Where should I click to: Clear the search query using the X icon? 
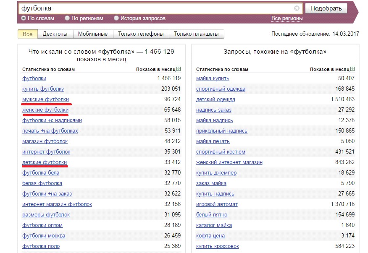[x=297, y=8]
